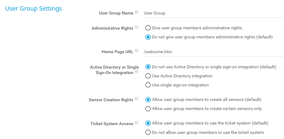Screen dimensions: 284x139
Task: Click the Sensor Creation Rights field label
Action: [111, 100]
